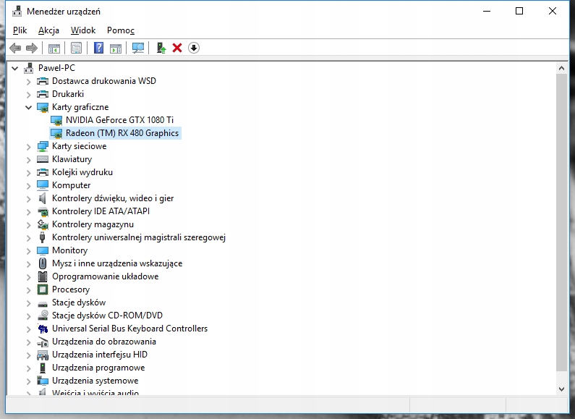This screenshot has width=575, height=419.
Task: Click the scrollbar down arrow
Action: (x=561, y=389)
